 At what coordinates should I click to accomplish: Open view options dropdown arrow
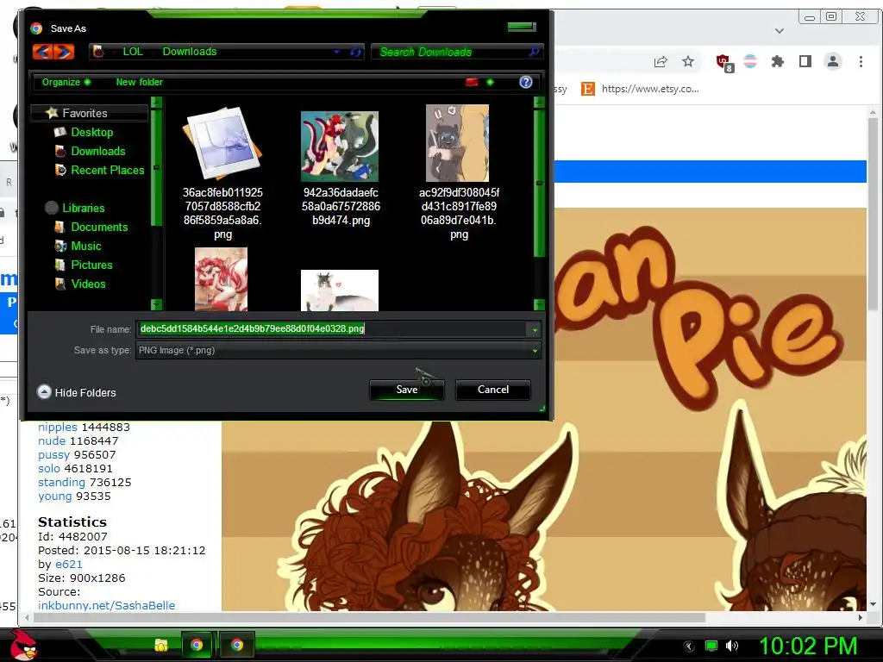tap(490, 82)
